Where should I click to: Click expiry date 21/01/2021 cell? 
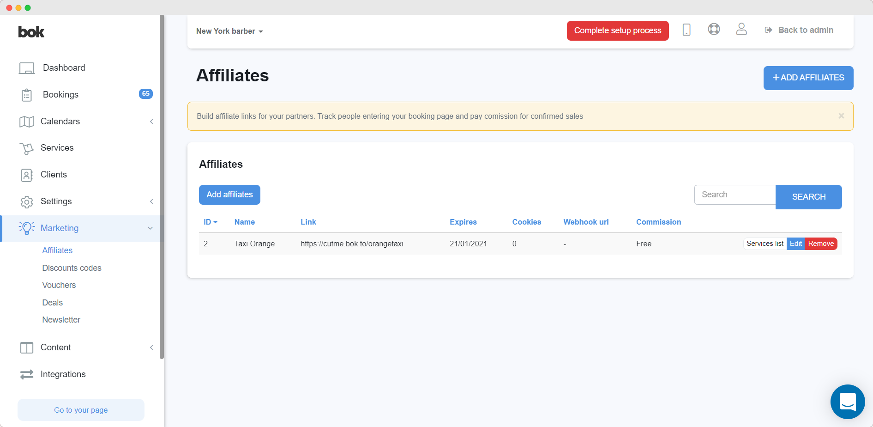click(468, 244)
